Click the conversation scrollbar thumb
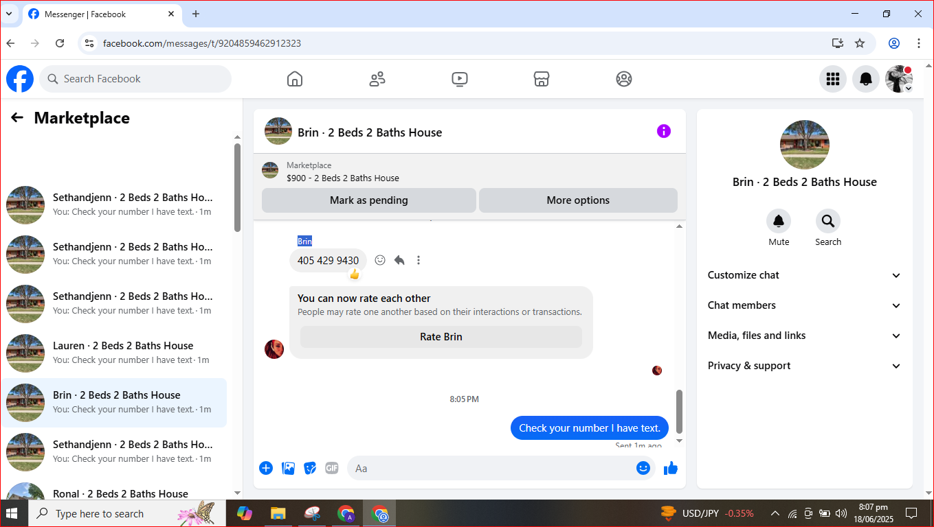 (x=680, y=412)
